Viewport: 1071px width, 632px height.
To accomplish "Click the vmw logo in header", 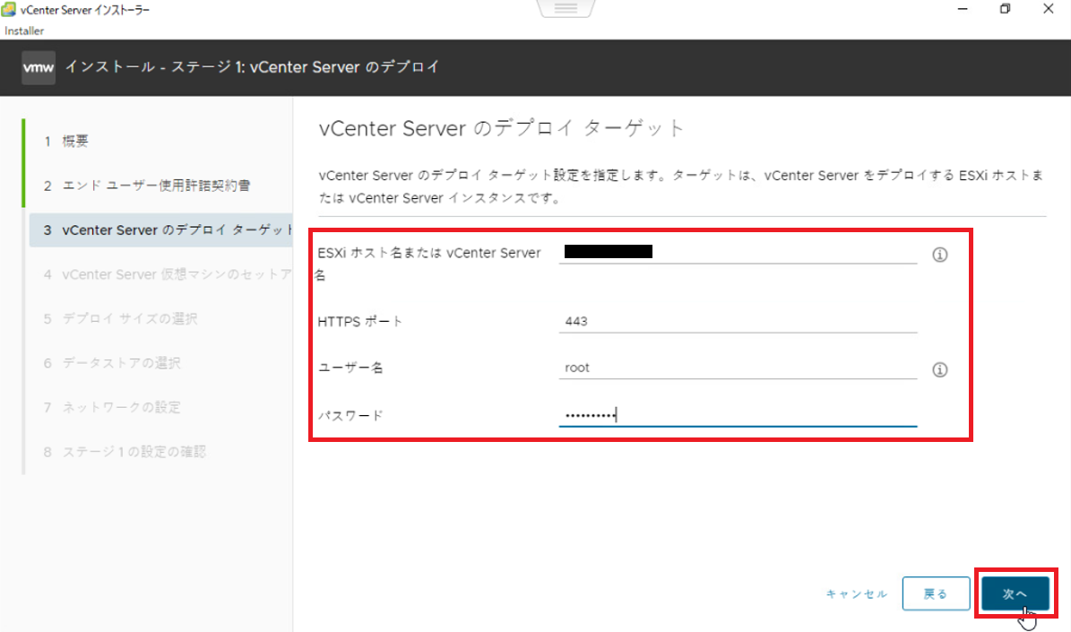I will 39,67.
